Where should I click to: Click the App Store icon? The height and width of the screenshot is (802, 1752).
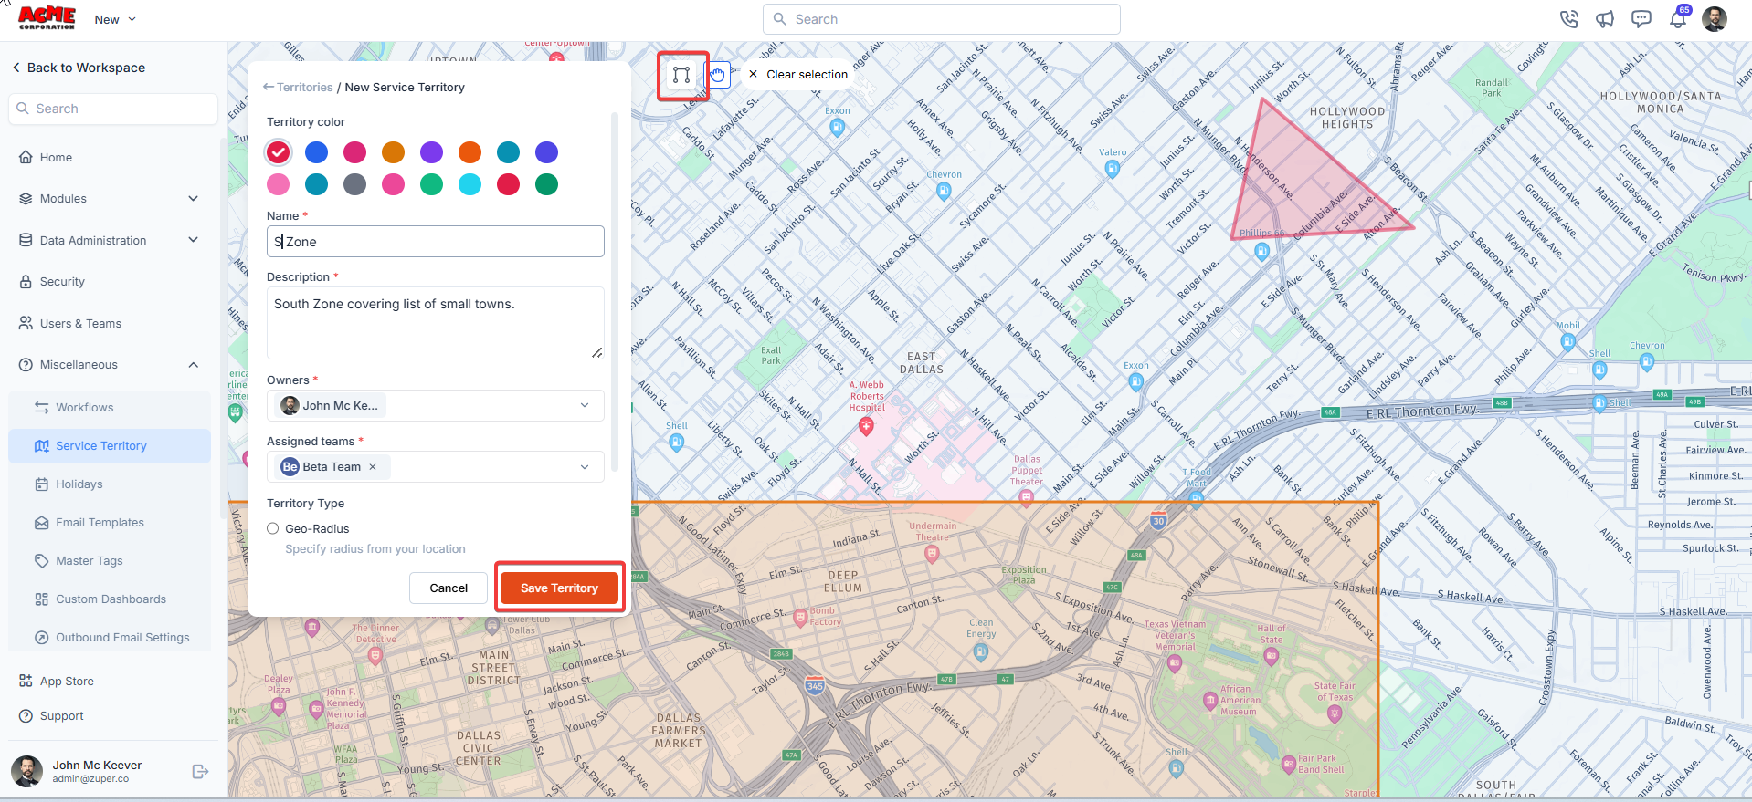26,682
